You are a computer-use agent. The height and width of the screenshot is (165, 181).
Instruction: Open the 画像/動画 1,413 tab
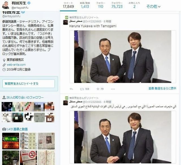85,5
